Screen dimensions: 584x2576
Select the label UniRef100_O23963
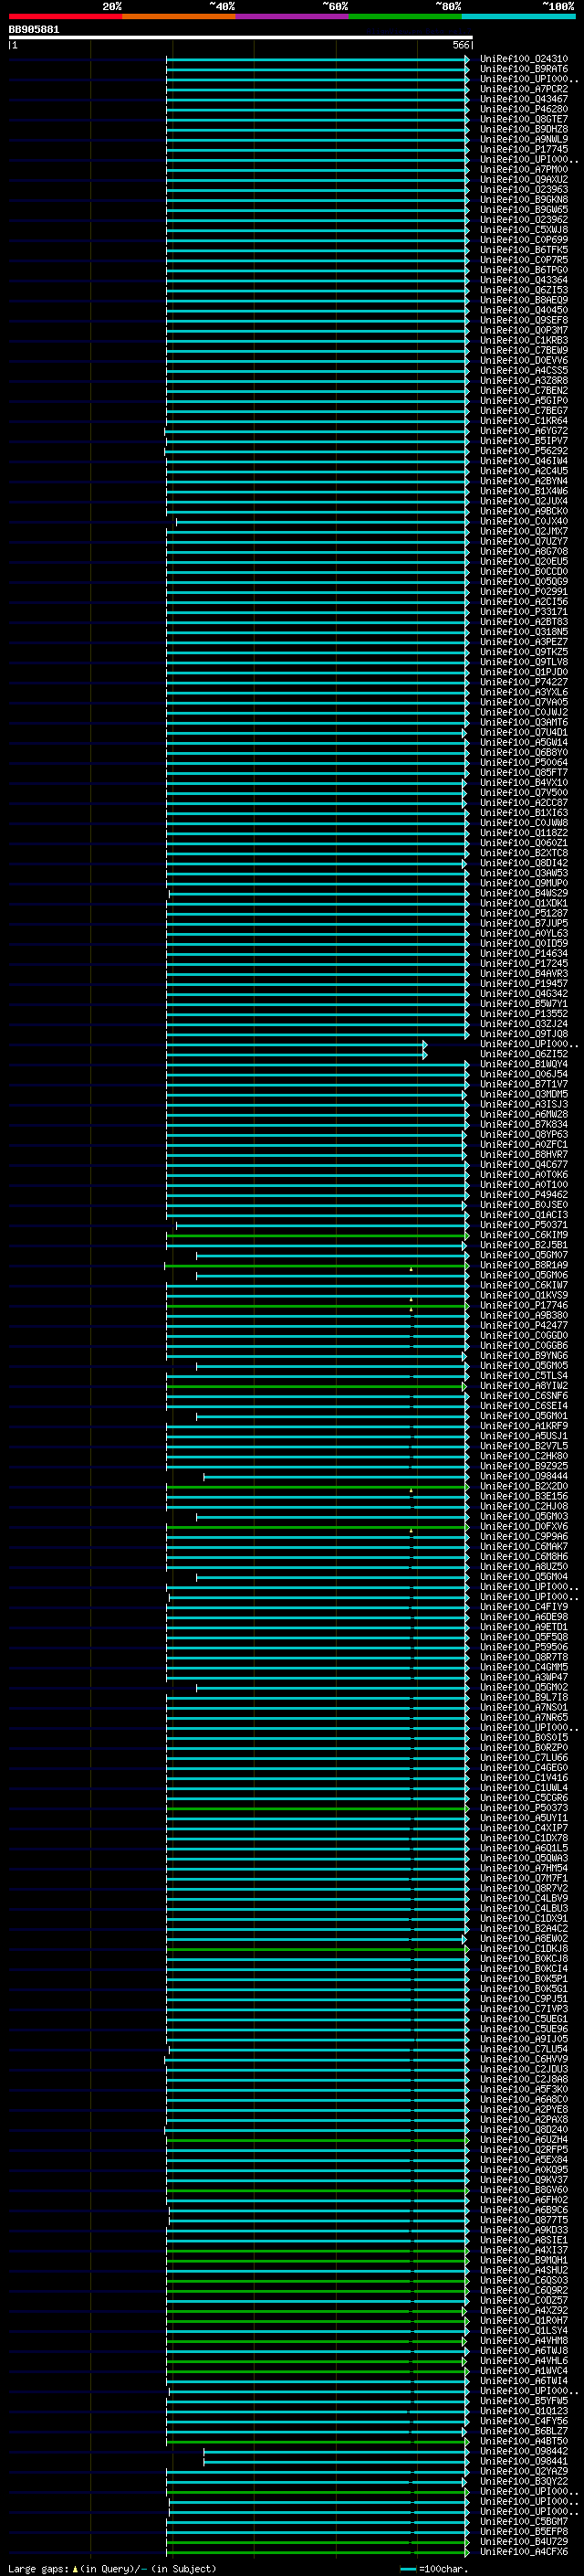click(524, 189)
